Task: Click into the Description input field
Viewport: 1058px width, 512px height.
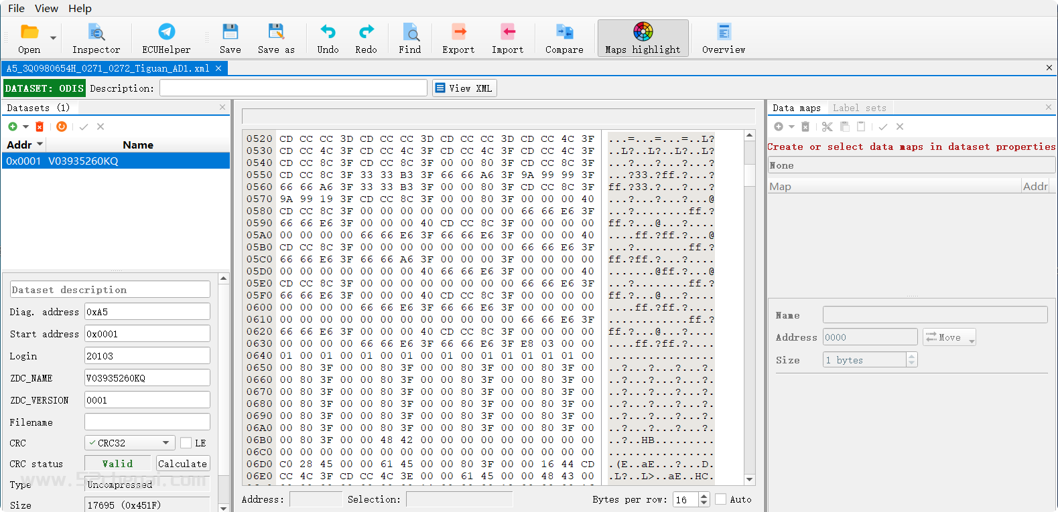Action: pos(293,88)
